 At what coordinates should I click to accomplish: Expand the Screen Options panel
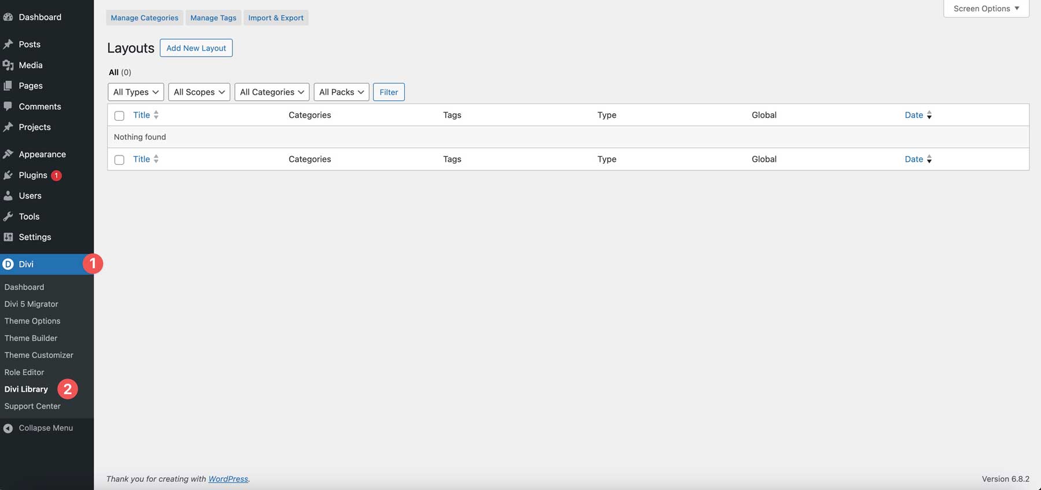click(x=985, y=9)
